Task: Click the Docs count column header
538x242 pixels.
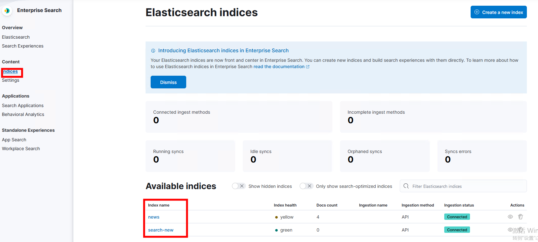Action: pos(327,205)
